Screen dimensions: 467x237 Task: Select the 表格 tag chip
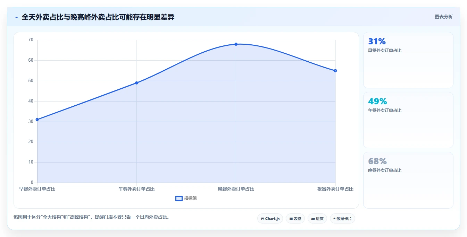pos(295,219)
